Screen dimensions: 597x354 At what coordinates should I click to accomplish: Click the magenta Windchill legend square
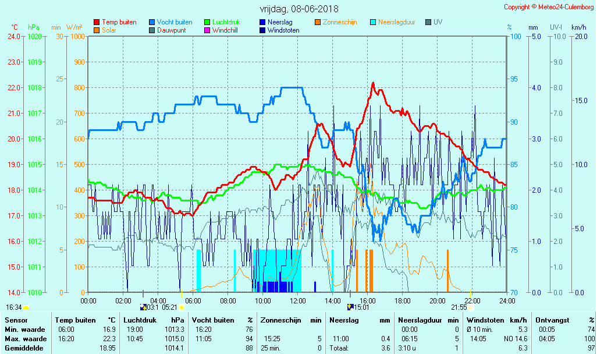207,30
